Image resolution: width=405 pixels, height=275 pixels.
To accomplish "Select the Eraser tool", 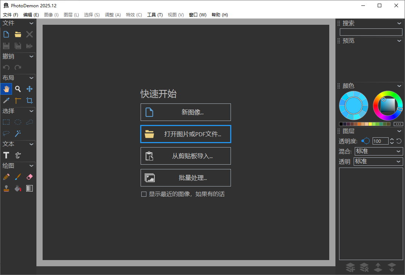I will tap(30, 177).
